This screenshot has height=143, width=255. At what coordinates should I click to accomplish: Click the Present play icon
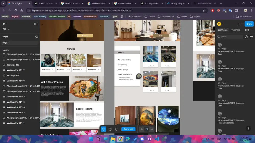pos(238,24)
